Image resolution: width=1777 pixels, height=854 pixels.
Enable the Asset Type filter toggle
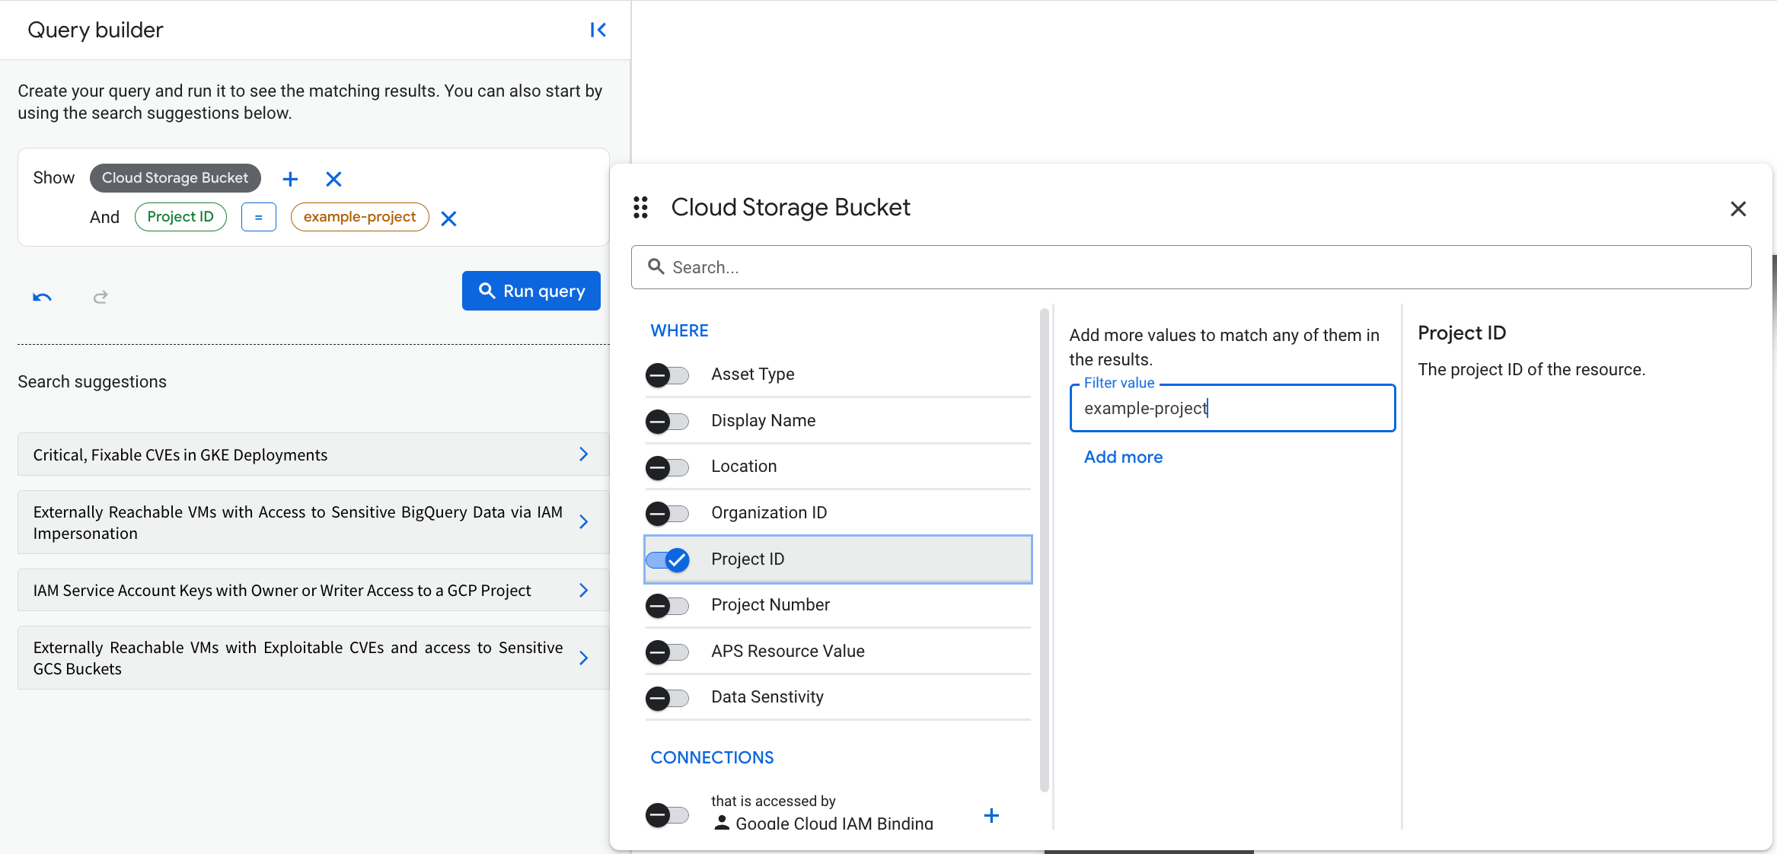tap(667, 374)
